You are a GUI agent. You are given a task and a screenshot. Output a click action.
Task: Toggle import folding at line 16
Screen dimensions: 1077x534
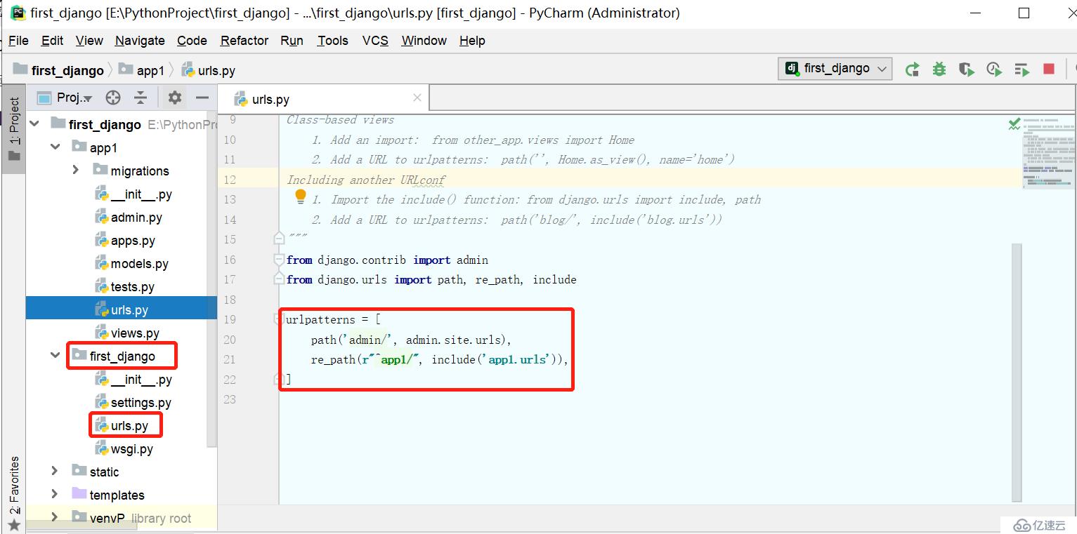pyautogui.click(x=279, y=260)
